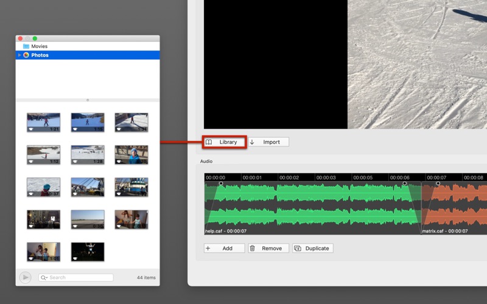
Task: Select the 1:21 skiing video thumbnail
Action: (x=43, y=123)
